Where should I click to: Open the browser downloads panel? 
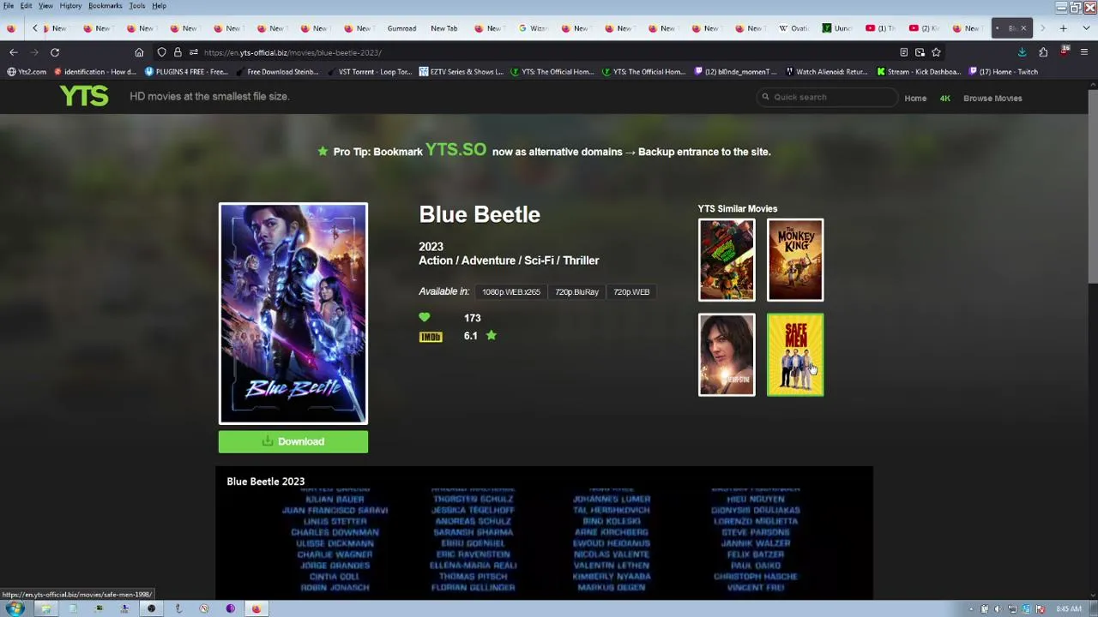[x=1022, y=52]
